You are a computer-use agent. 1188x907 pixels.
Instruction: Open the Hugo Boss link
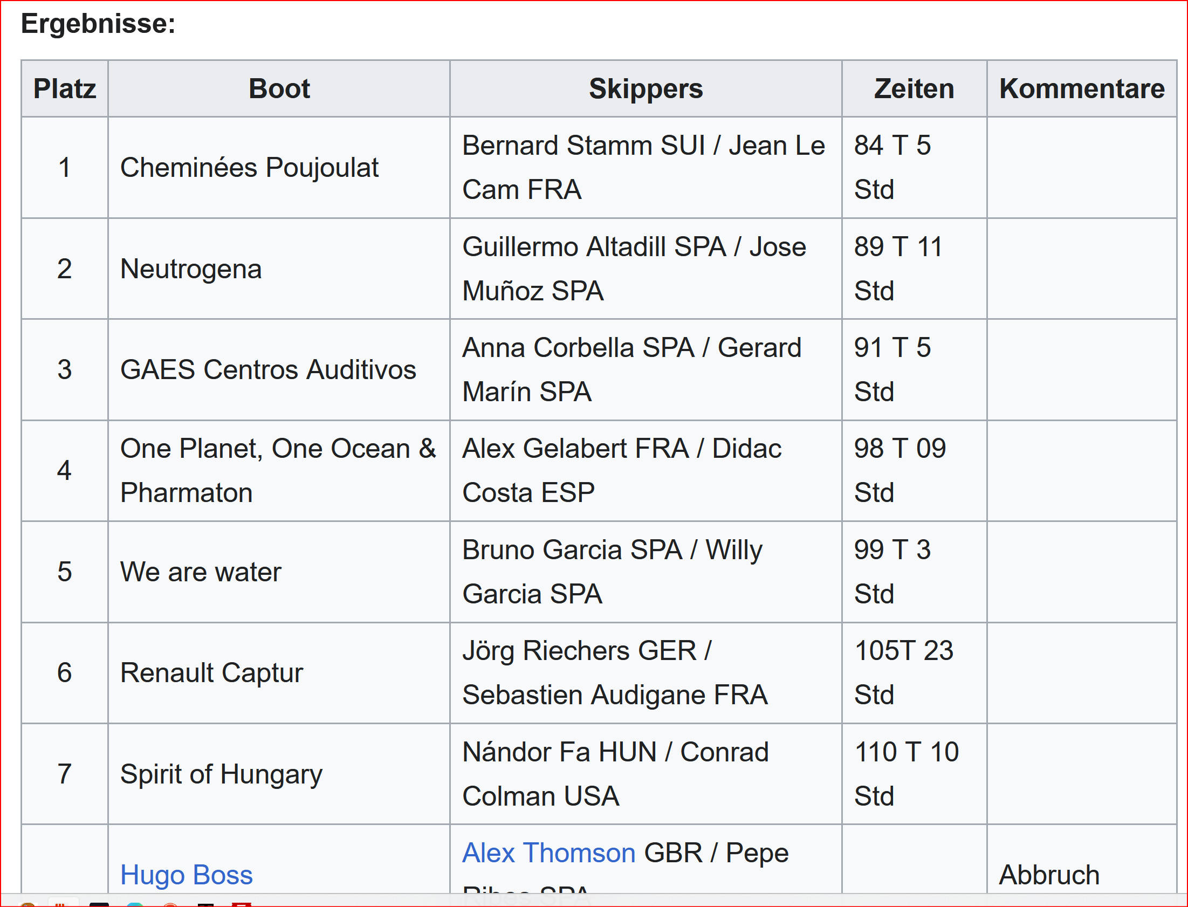(186, 874)
